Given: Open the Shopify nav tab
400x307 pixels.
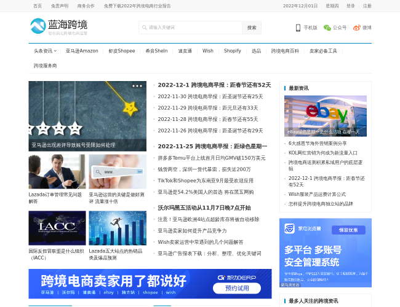Looking at the screenshot, I should pyautogui.click(x=233, y=51).
